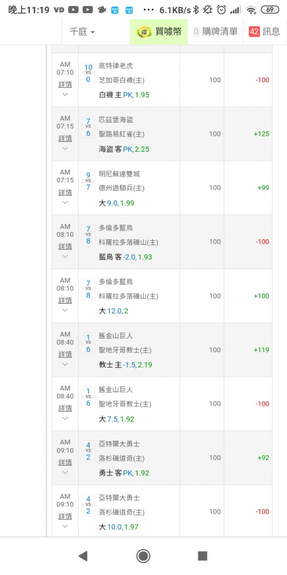Expand chevron under 07:10 老虎 game
287x575 pixels.
[x=65, y=95]
